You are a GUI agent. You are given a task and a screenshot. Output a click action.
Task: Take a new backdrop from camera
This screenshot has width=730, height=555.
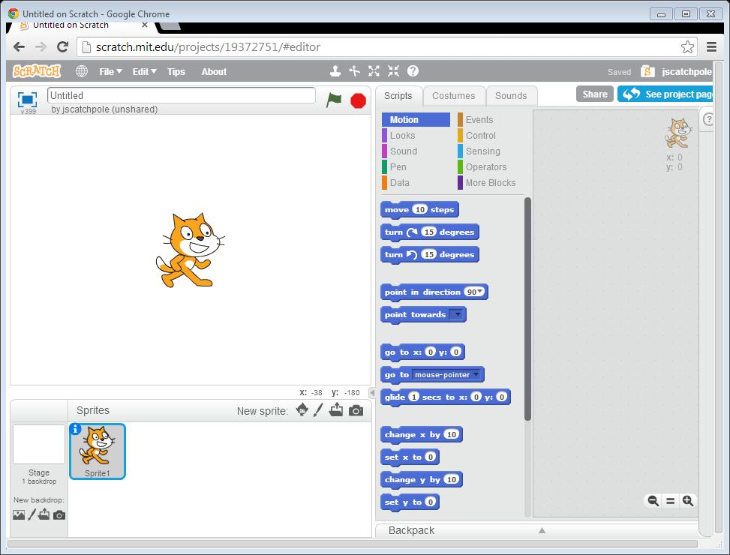coord(59,515)
